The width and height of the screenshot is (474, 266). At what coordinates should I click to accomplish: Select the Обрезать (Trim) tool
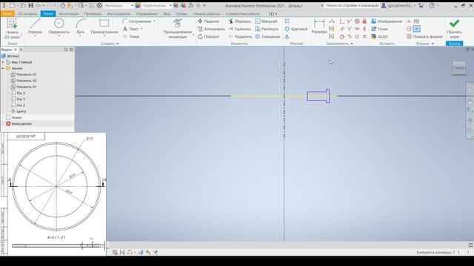click(x=240, y=21)
